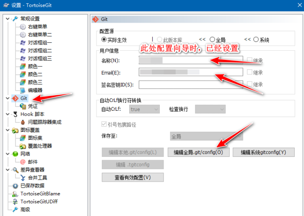Open the 已保存数据 settings page
The image size is (304, 216).
pyautogui.click(x=33, y=186)
